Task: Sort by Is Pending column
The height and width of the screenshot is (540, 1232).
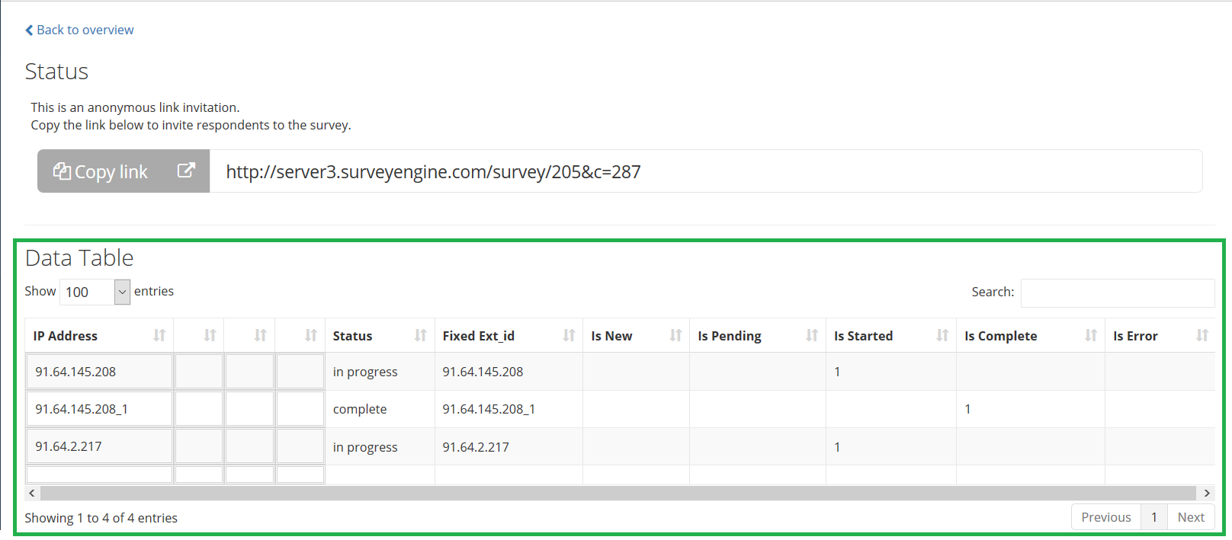Action: 756,336
